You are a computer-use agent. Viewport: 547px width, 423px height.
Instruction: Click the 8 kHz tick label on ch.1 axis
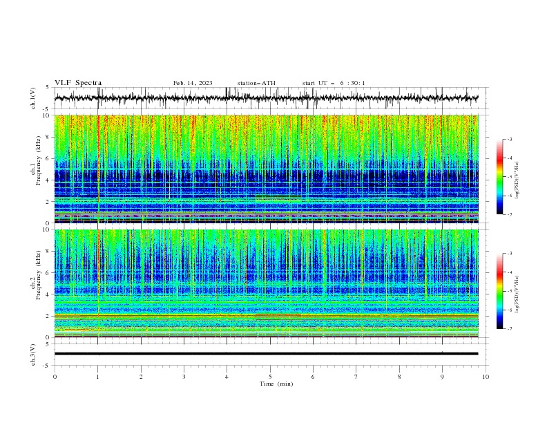(48, 137)
